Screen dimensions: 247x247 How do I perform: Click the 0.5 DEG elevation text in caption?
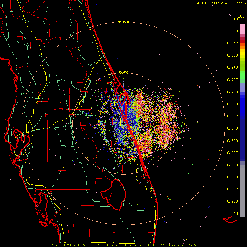(132, 245)
